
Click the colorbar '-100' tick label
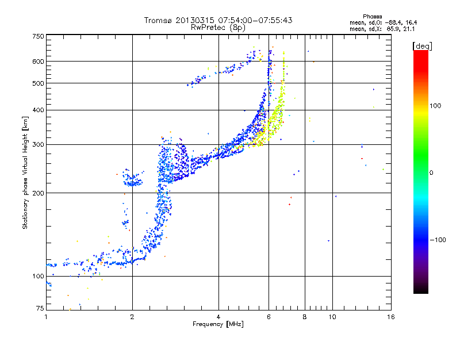(x=438, y=240)
